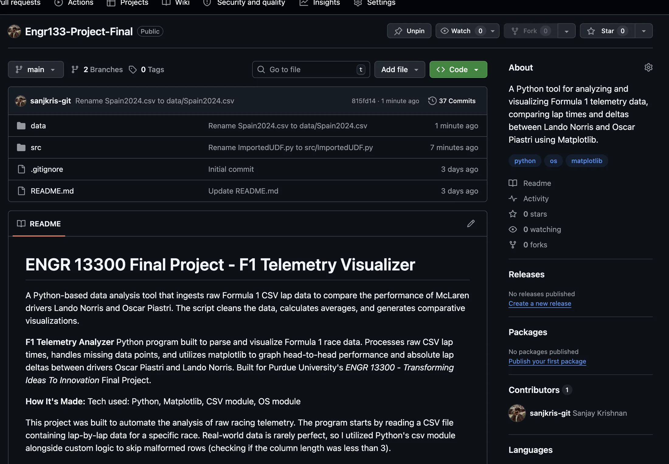
Task: Open the data folder
Action: [x=38, y=126]
